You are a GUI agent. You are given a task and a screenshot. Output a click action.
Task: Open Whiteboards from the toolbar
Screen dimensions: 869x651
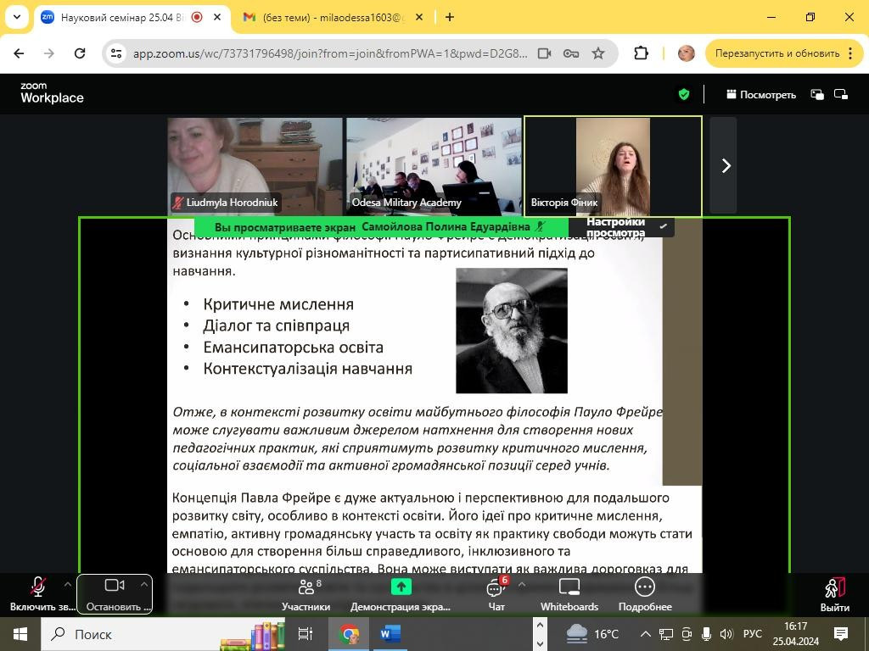[569, 593]
